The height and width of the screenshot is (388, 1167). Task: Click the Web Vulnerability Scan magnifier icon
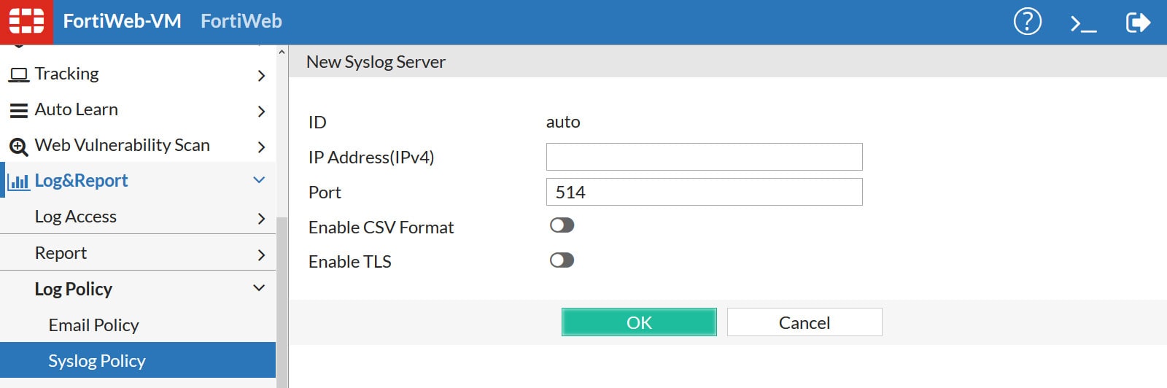(19, 146)
